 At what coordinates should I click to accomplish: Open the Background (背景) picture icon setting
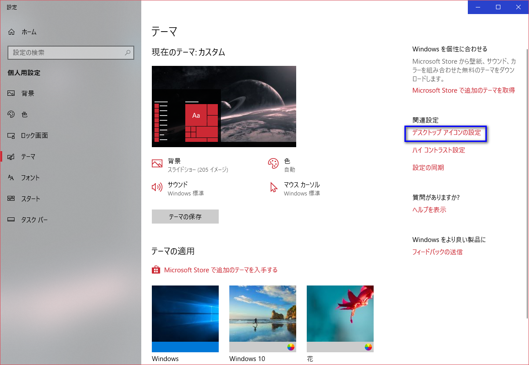point(157,163)
